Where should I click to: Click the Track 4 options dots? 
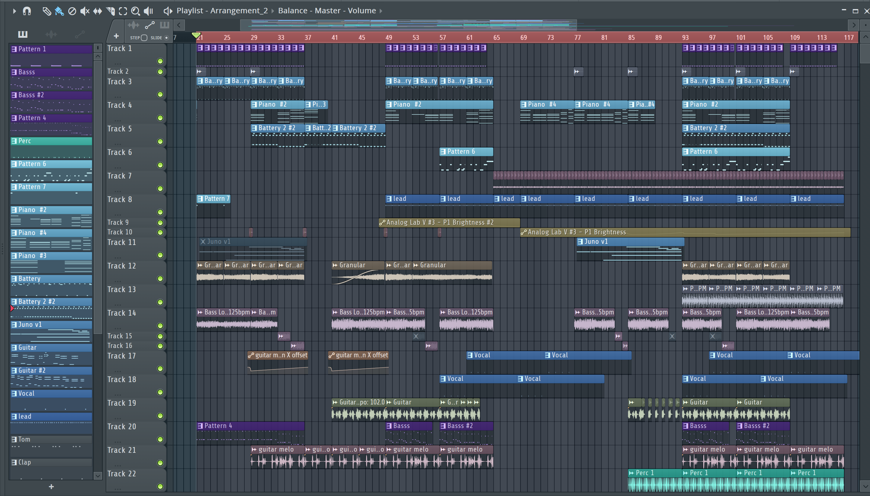pyautogui.click(x=118, y=121)
